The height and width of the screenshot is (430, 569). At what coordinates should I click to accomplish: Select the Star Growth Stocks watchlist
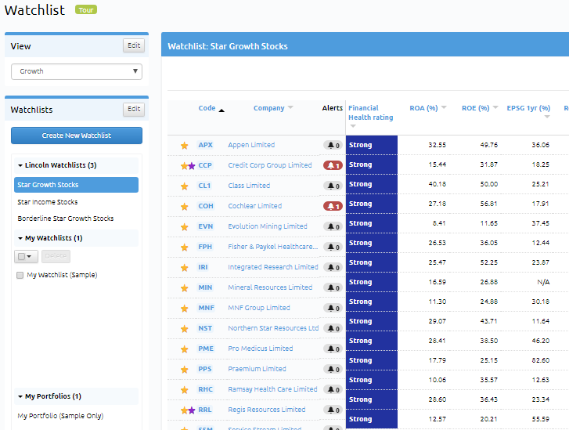[76, 185]
